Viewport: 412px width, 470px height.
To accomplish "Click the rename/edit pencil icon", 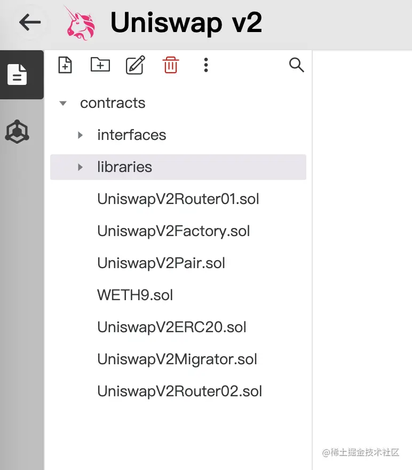I will 135,65.
